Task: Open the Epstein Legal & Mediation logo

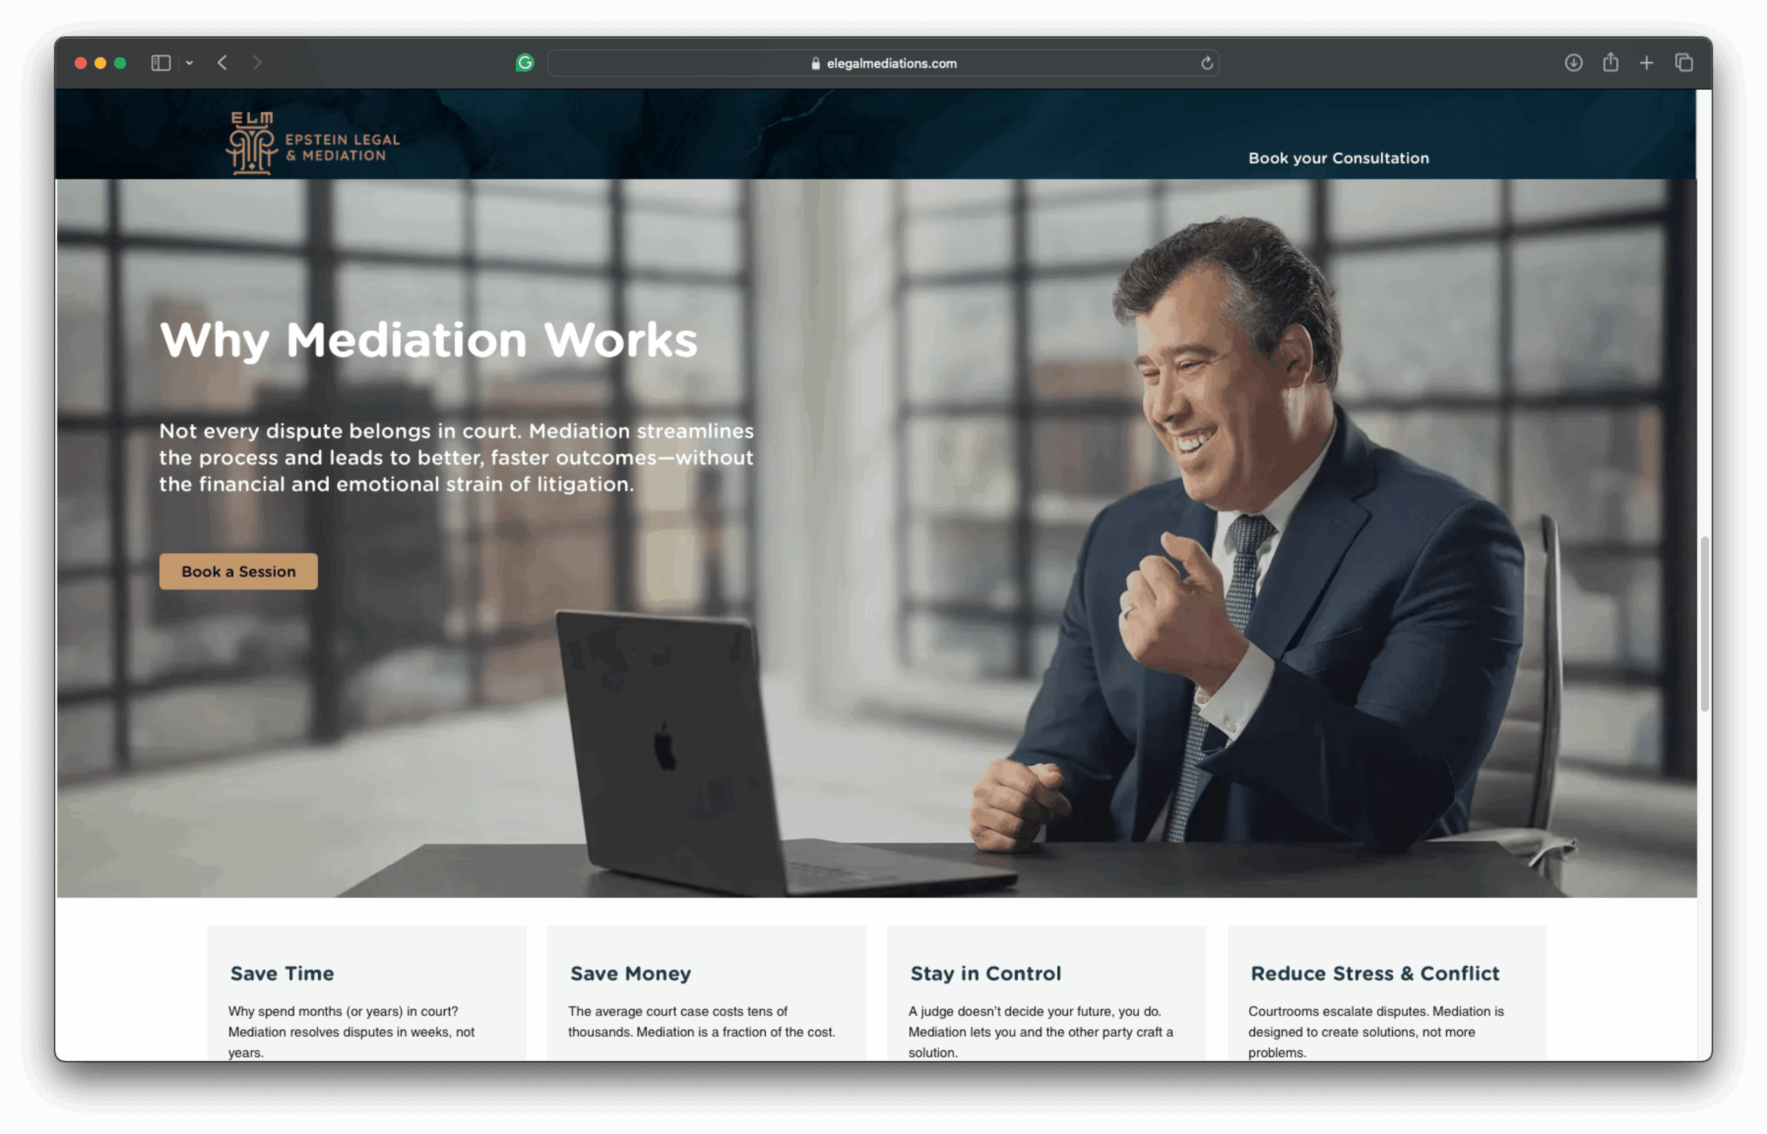Action: (313, 143)
